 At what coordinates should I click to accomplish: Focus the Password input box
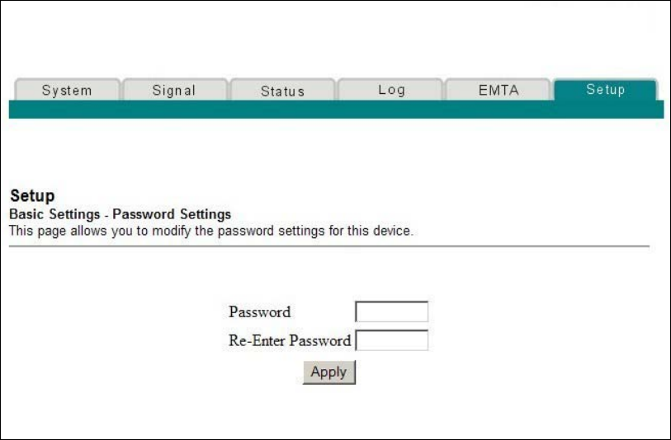(x=391, y=311)
